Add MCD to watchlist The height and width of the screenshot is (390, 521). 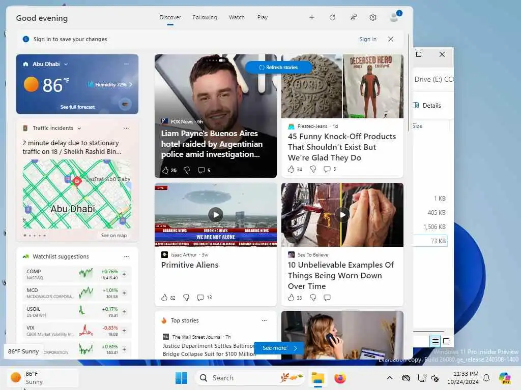click(124, 293)
